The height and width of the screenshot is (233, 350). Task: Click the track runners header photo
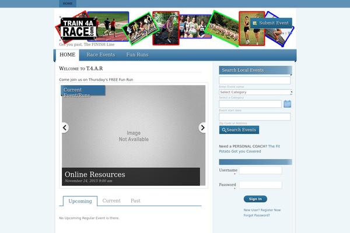click(x=108, y=26)
